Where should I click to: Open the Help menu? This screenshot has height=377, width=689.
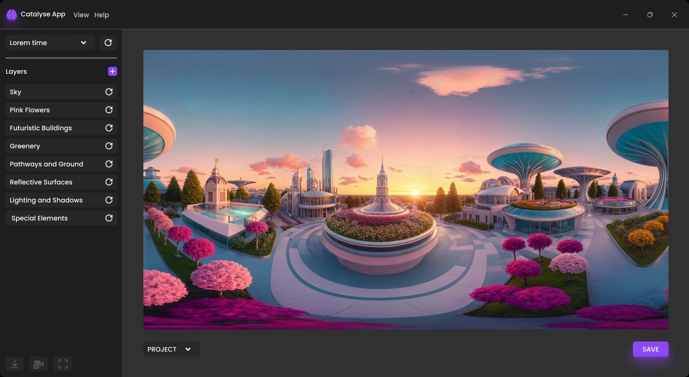click(102, 15)
